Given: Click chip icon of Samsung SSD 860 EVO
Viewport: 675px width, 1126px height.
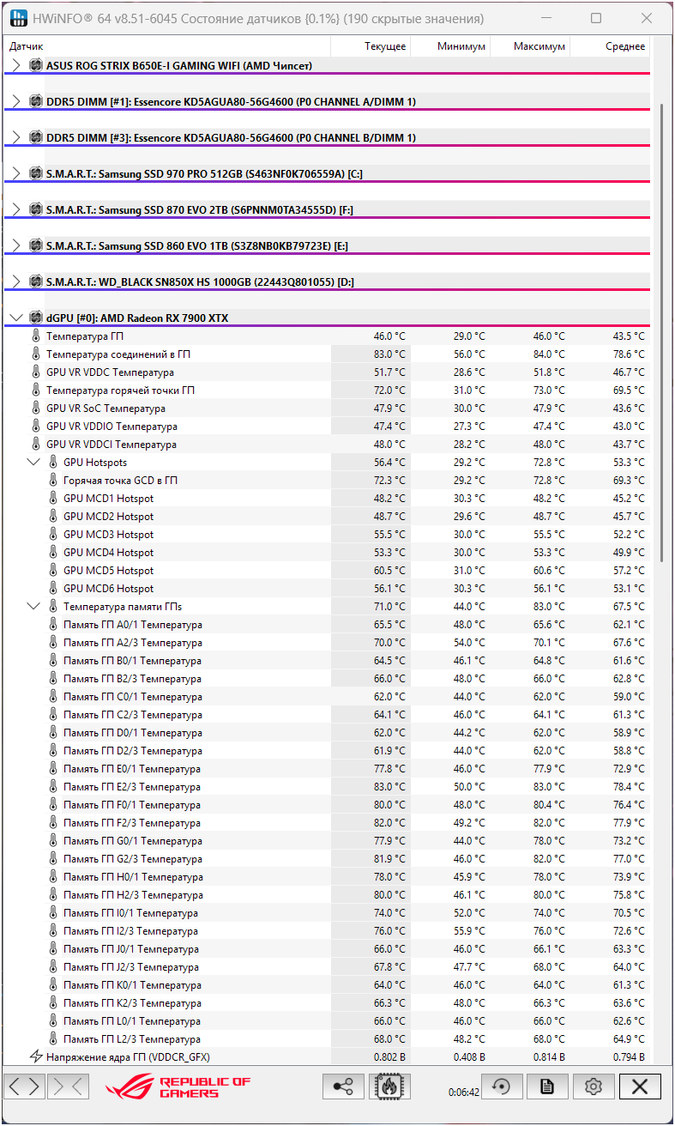Looking at the screenshot, I should (36, 245).
